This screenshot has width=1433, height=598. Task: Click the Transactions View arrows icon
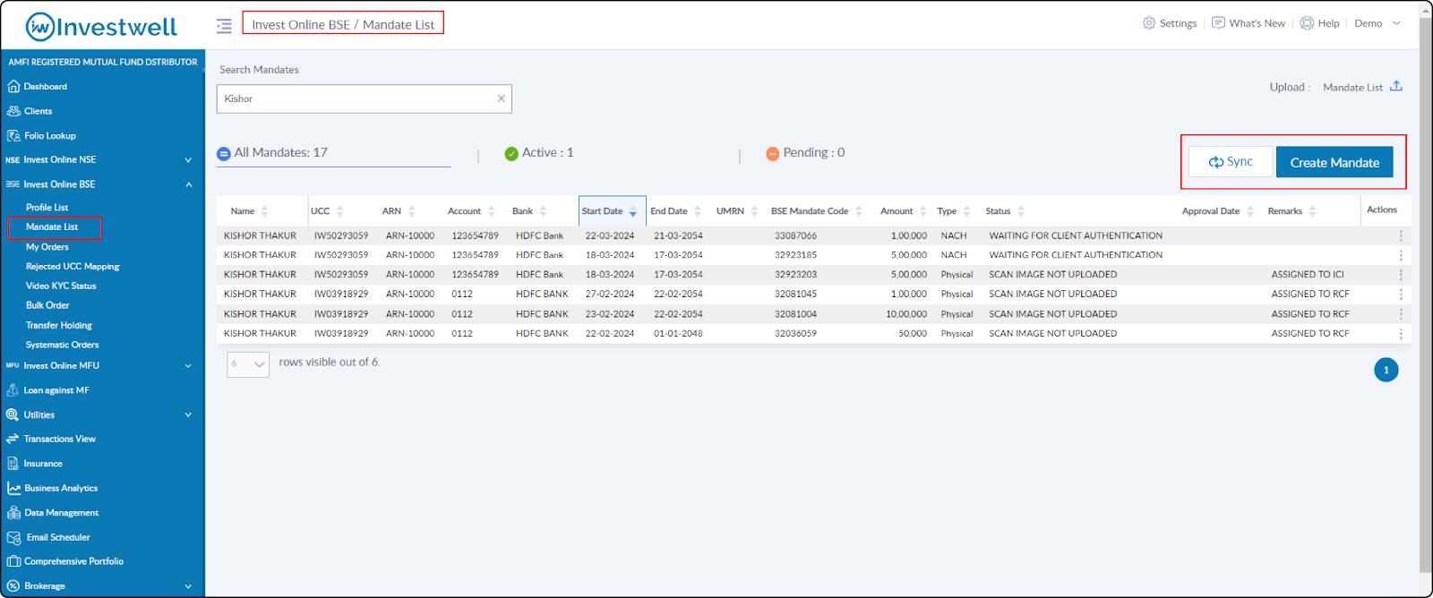coord(13,439)
